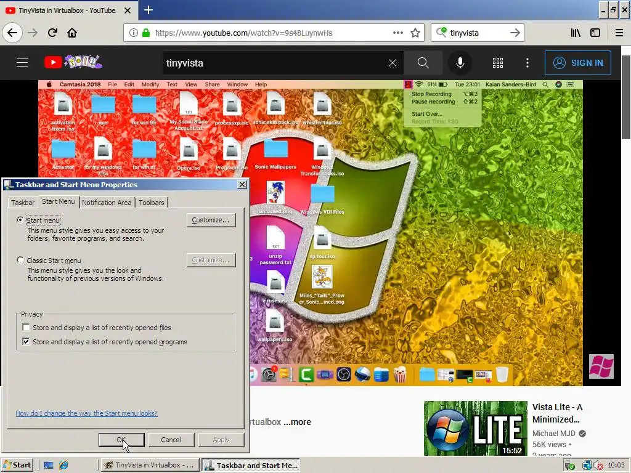Enable storing recently opened files list
The image size is (631, 473).
click(x=26, y=328)
